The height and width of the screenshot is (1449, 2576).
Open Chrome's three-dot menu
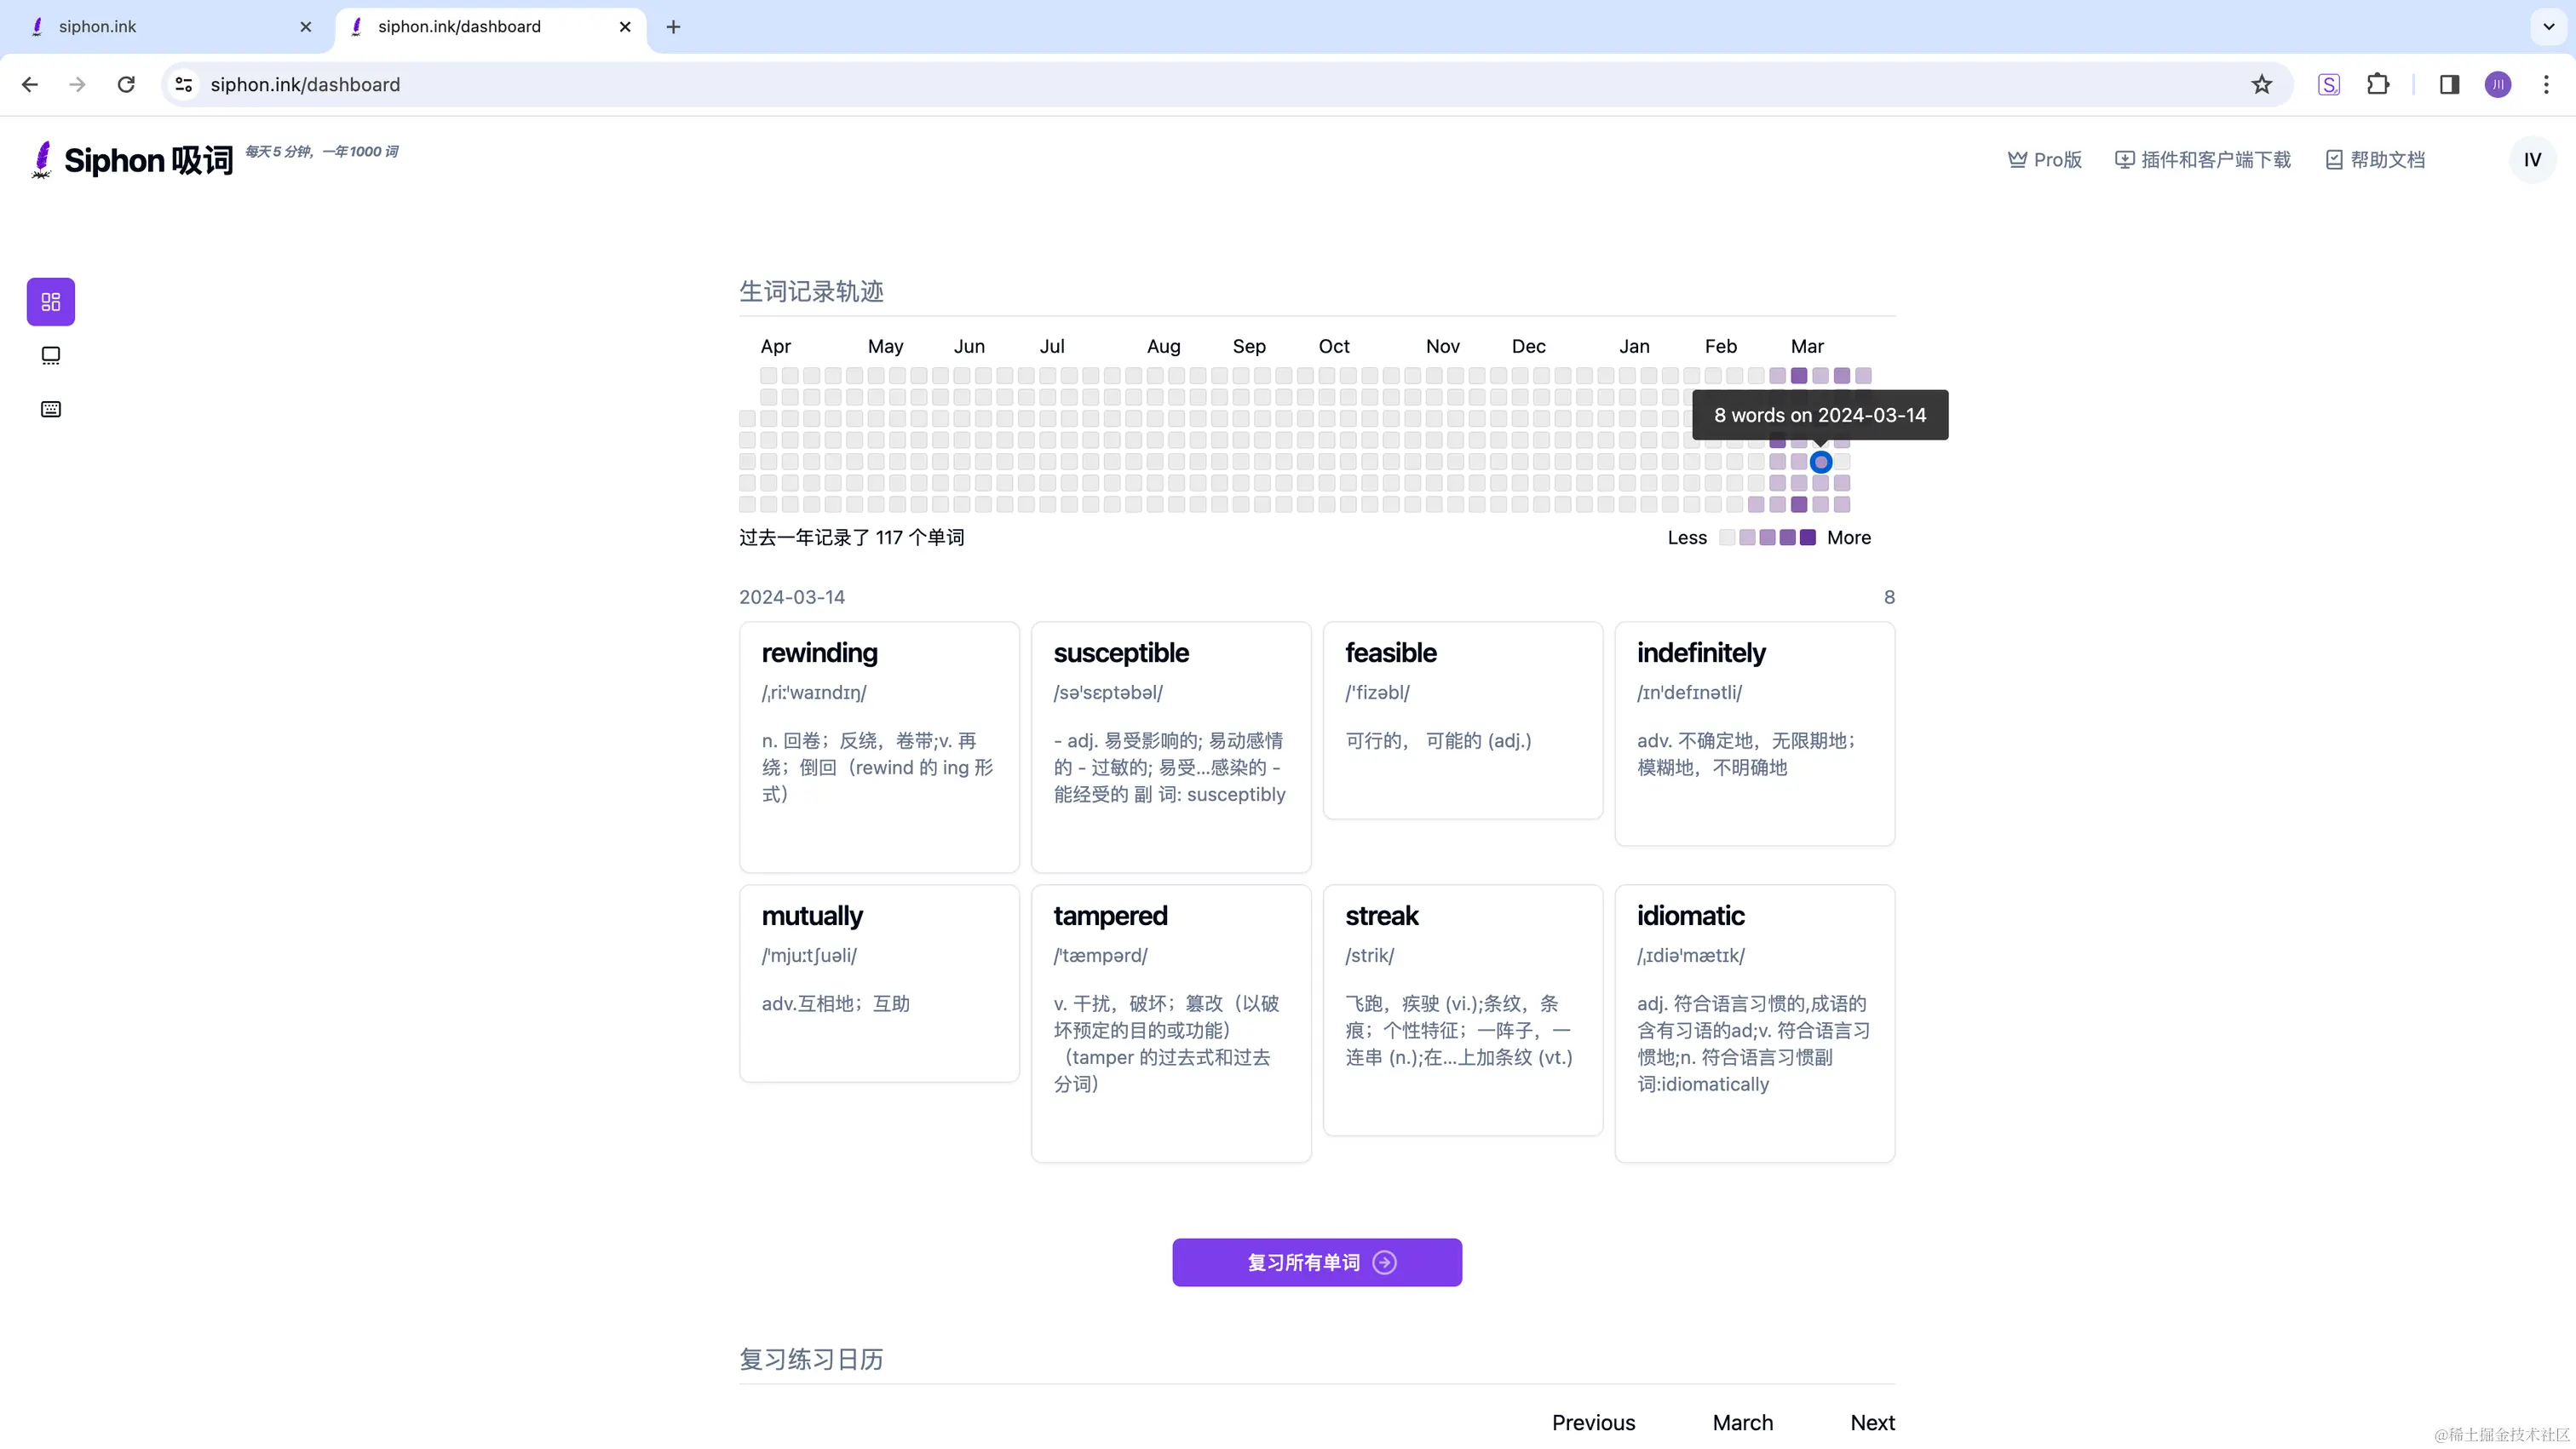coord(2546,85)
